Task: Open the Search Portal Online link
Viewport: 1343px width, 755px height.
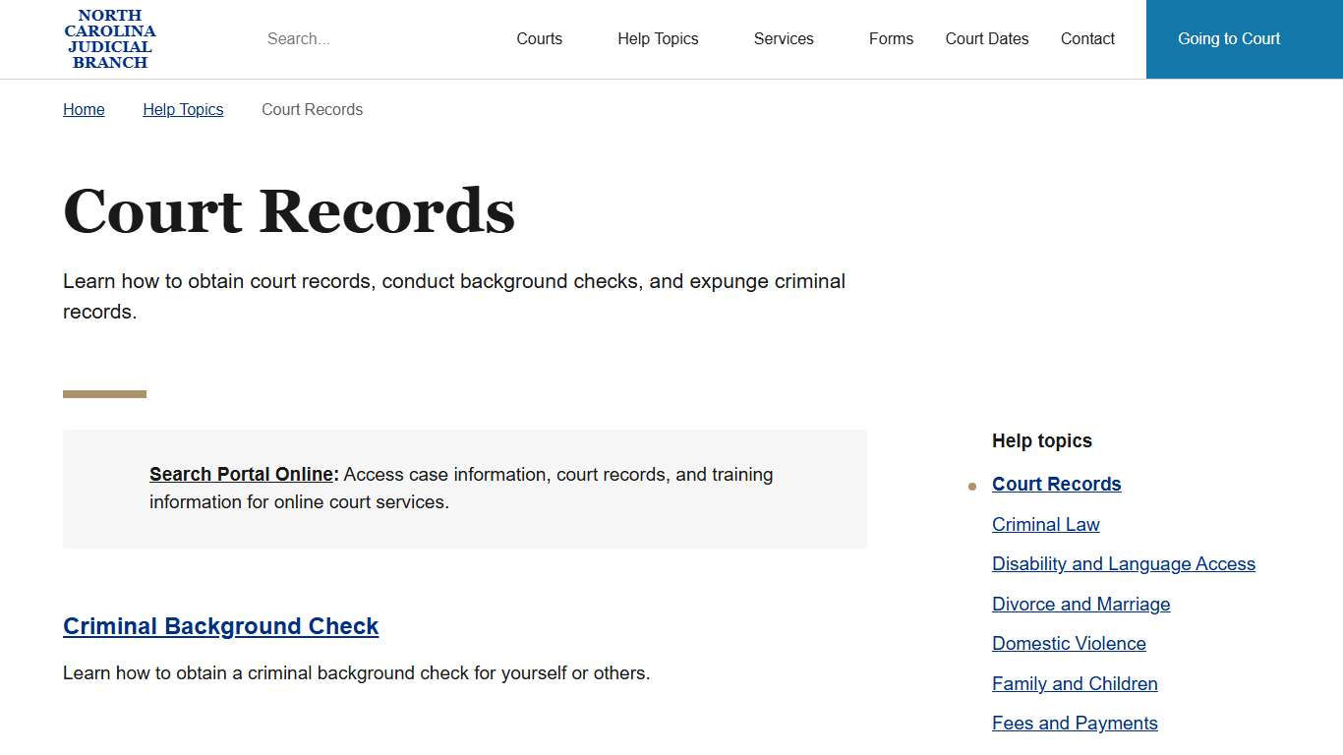Action: [x=241, y=474]
